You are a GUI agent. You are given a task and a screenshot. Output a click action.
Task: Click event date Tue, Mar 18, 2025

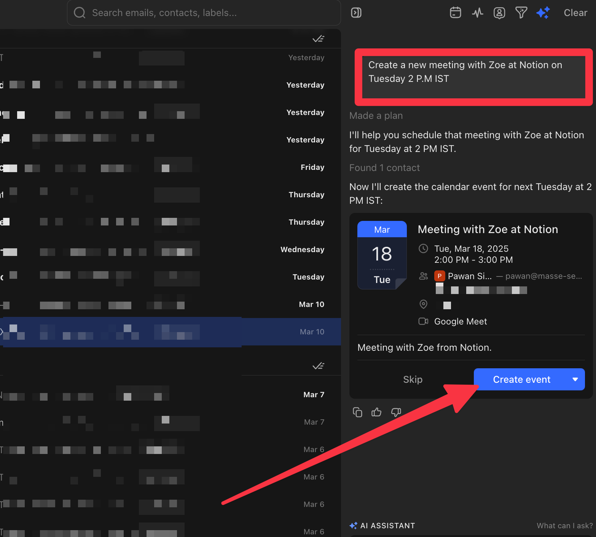471,249
